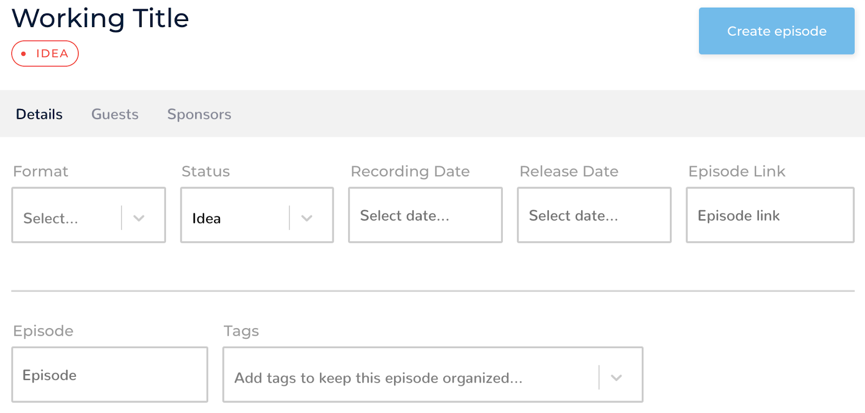Focus the Episode link text field

point(770,215)
